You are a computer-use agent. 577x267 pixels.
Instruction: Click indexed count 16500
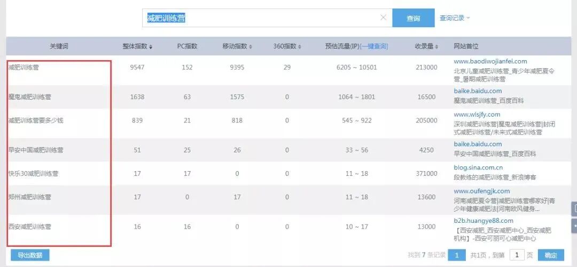click(426, 97)
